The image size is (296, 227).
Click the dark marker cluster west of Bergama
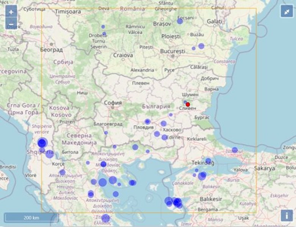click(176, 203)
